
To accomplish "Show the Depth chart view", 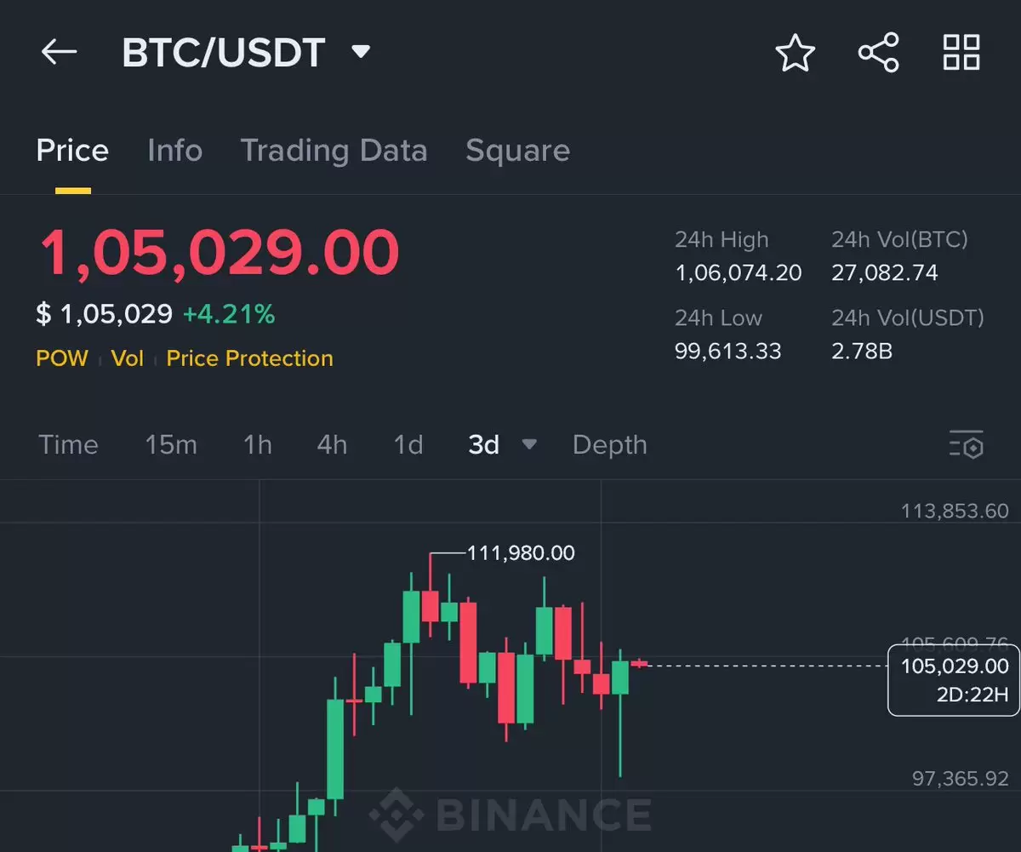I will click(610, 444).
